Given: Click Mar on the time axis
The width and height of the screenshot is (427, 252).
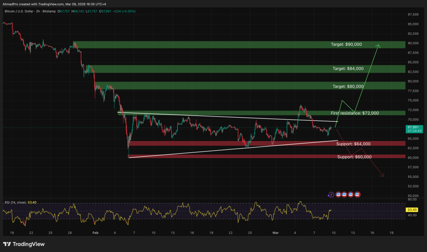Looking at the screenshot, I should [275, 233].
